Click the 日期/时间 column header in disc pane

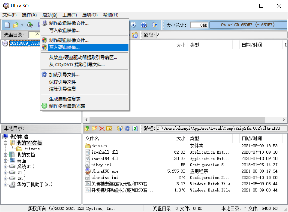pyautogui.click(x=260, y=45)
